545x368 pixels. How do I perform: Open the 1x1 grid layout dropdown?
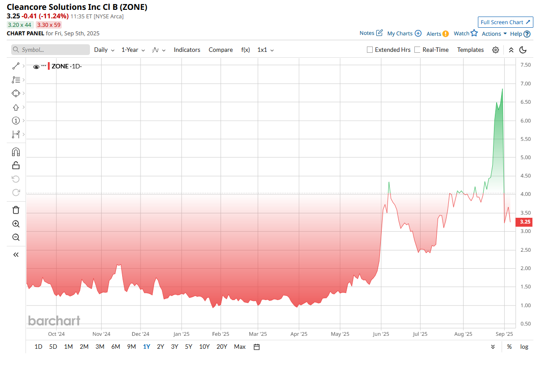pos(265,50)
